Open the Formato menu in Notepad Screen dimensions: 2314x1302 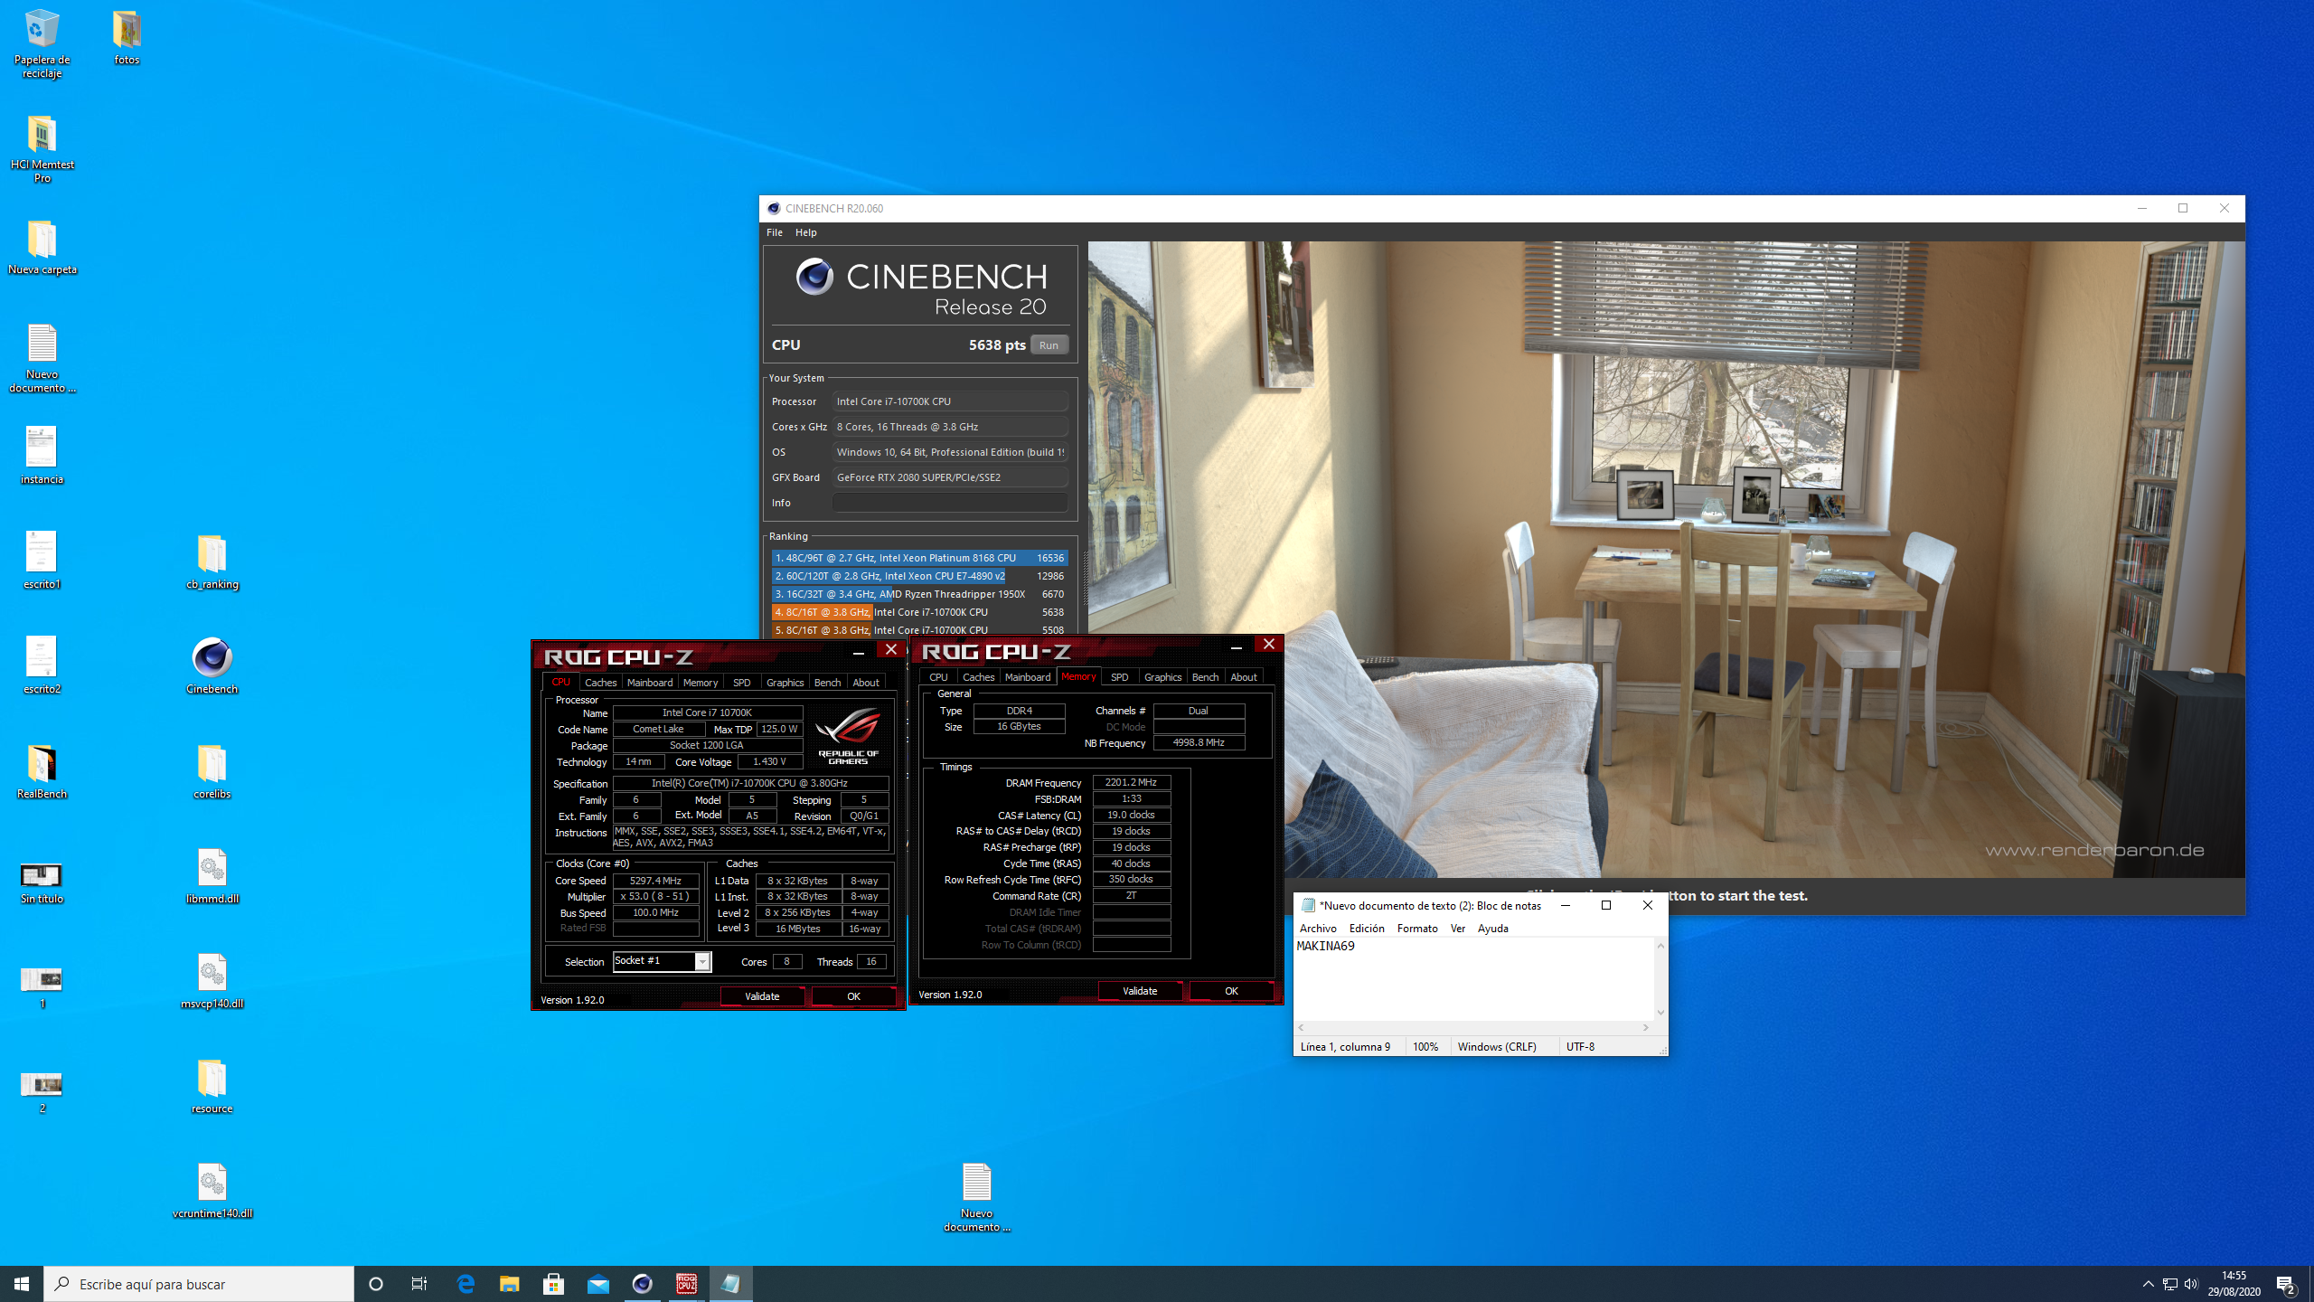pyautogui.click(x=1416, y=928)
